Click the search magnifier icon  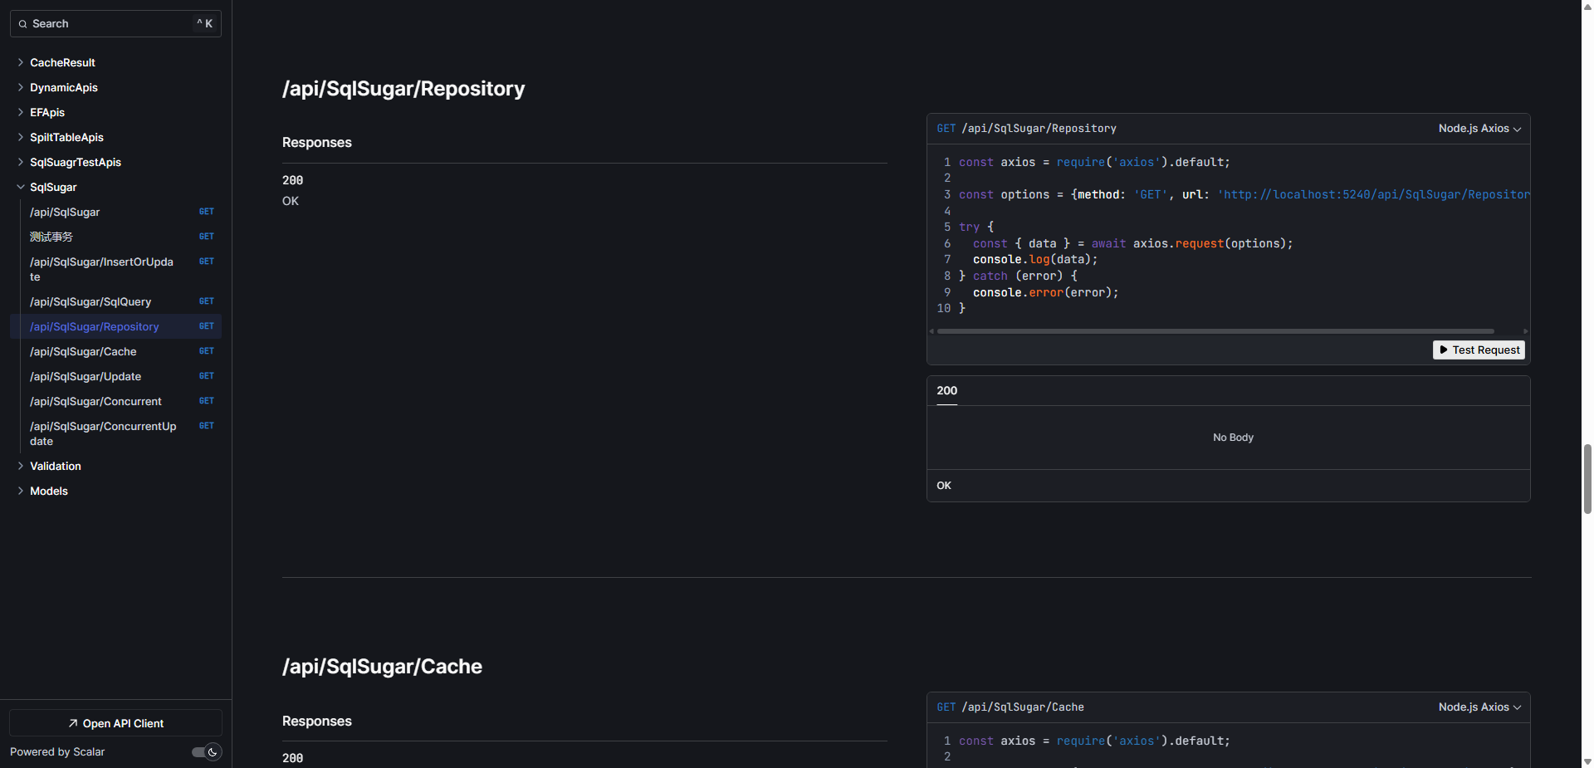pos(23,24)
